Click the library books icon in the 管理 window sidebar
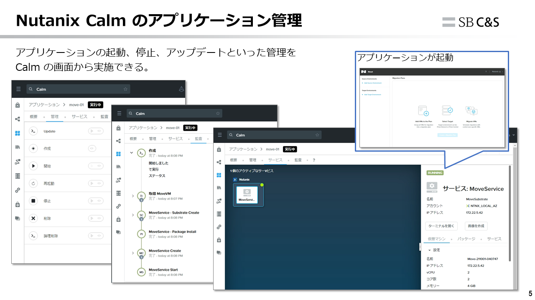Screen dimensions: 535x300 pos(18,147)
